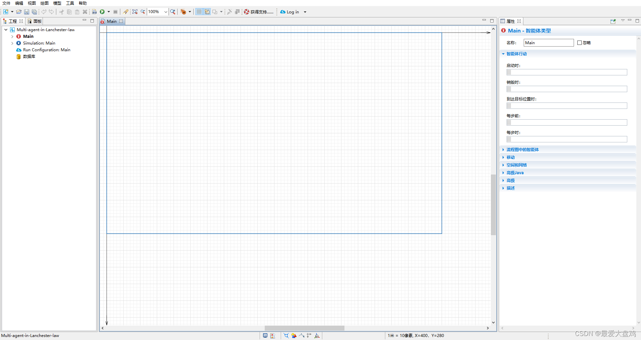Click the Save toolbar icon

point(26,12)
